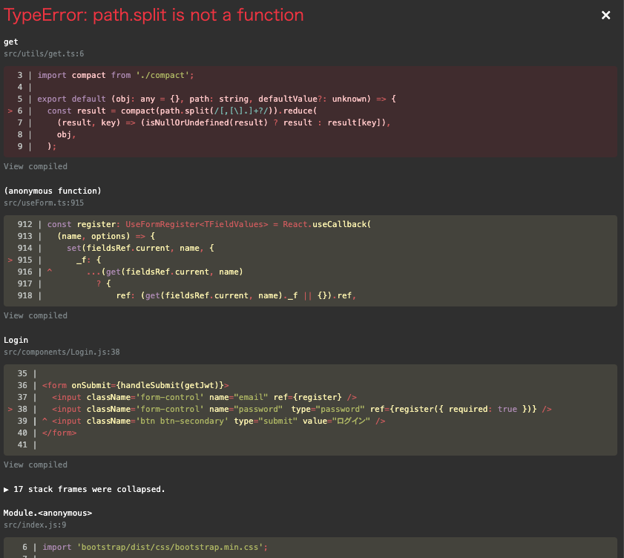Open the src/utils/get.ts:6 file link

(x=44, y=53)
